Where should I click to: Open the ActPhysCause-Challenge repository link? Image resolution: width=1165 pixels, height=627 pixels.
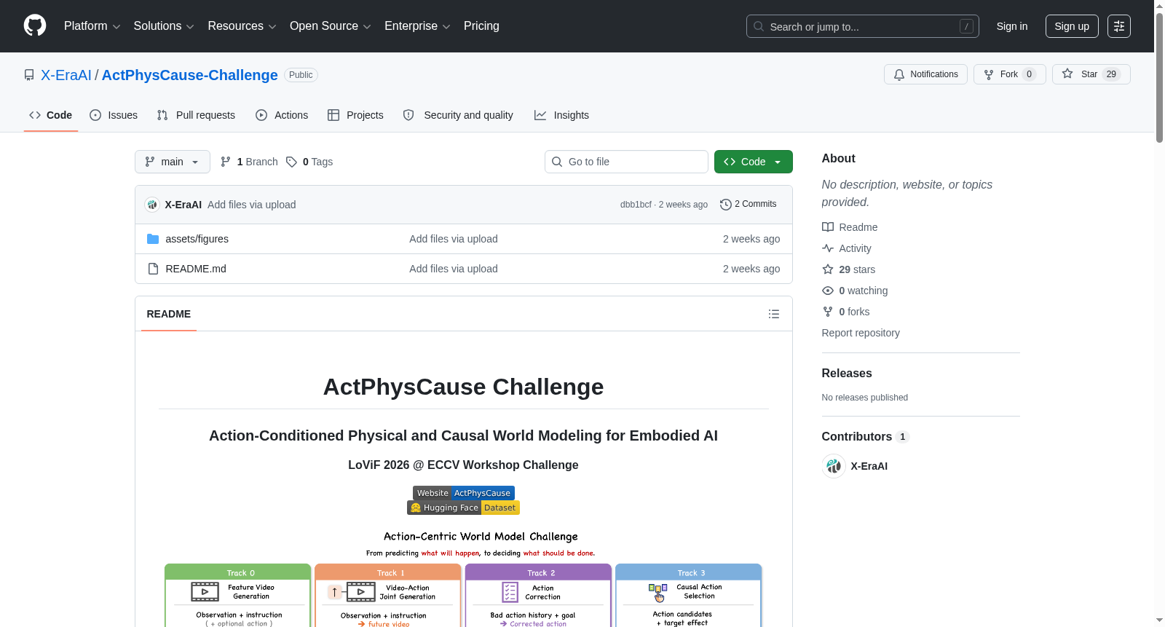pyautogui.click(x=190, y=75)
